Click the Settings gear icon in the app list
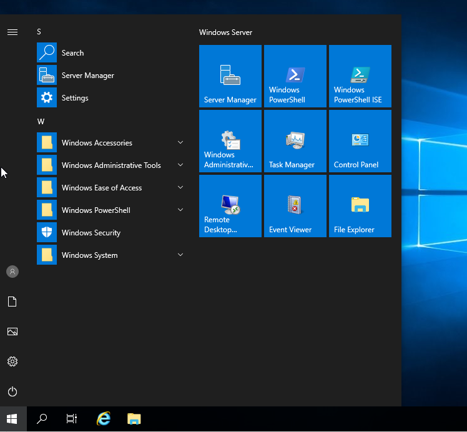 (47, 97)
